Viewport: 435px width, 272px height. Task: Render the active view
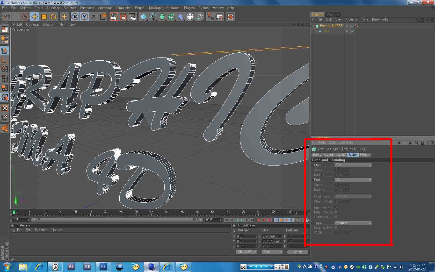[114, 17]
